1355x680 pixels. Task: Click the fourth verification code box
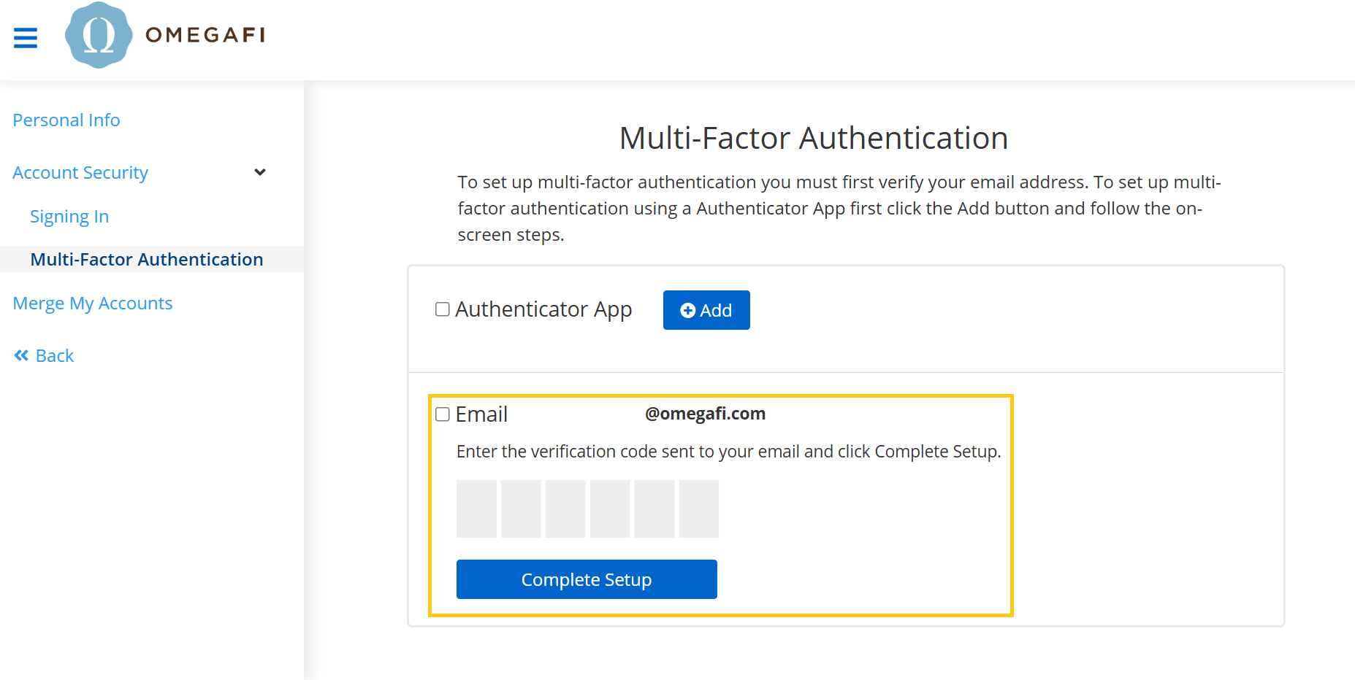[x=610, y=509]
